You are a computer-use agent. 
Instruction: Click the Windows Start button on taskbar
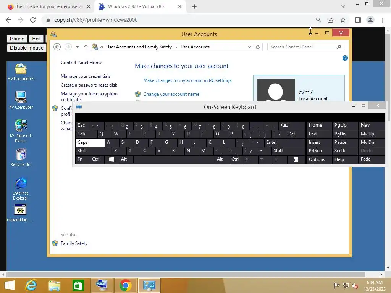coord(10,285)
